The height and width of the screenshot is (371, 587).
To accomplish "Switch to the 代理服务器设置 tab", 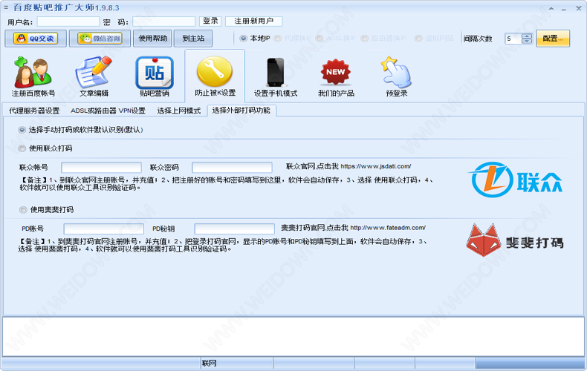I will pyautogui.click(x=34, y=111).
